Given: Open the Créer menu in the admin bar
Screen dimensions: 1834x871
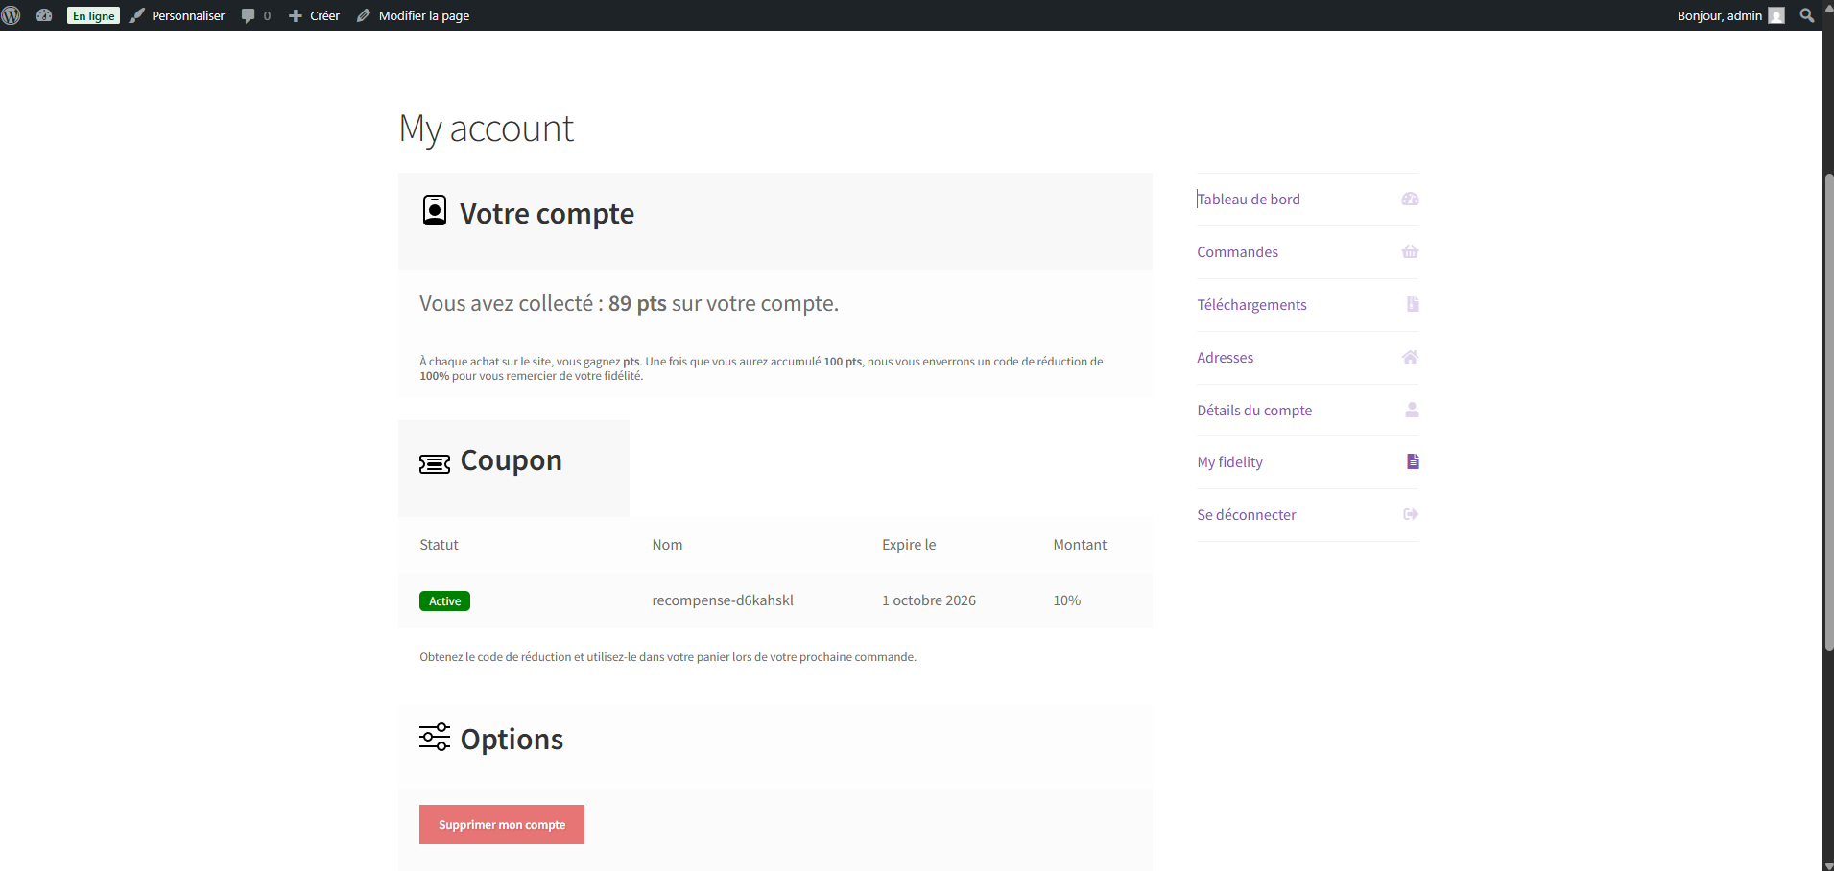Looking at the screenshot, I should pyautogui.click(x=314, y=15).
